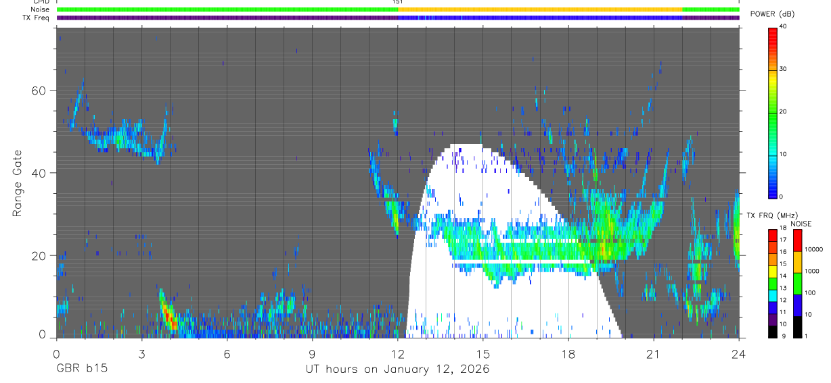Click the 14 label on the TX FRQ scale

783,276
